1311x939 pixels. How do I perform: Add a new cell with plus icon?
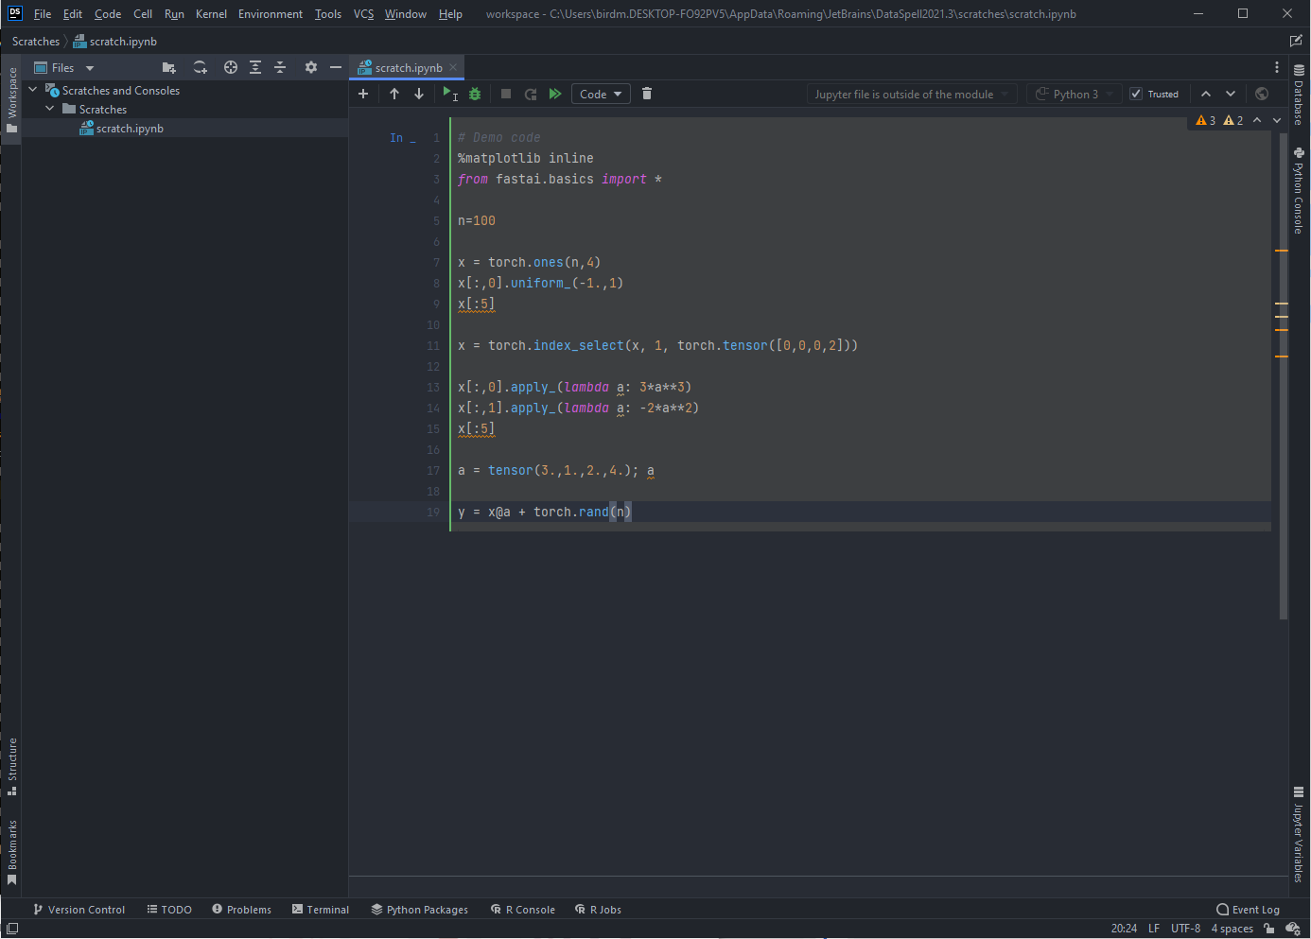click(363, 94)
